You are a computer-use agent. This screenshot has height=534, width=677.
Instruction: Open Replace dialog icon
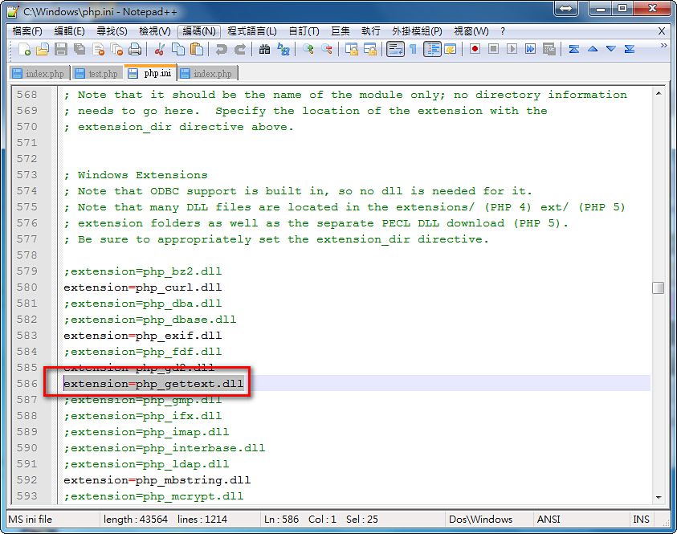point(283,49)
